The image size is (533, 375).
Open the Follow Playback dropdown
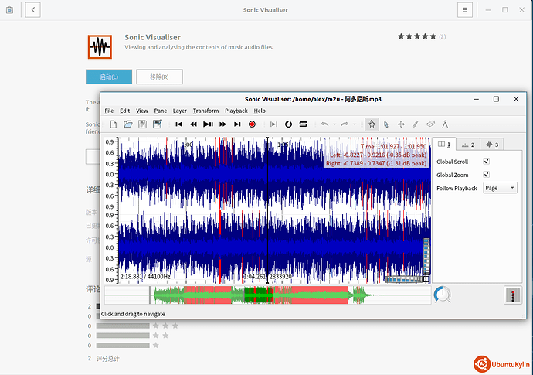tap(500, 188)
